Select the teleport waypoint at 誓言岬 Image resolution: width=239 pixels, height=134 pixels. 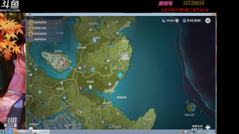[x=144, y=123]
